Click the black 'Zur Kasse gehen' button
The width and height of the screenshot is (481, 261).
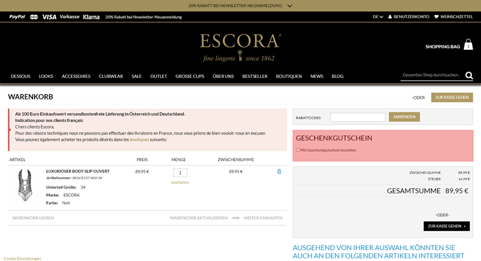point(447,226)
